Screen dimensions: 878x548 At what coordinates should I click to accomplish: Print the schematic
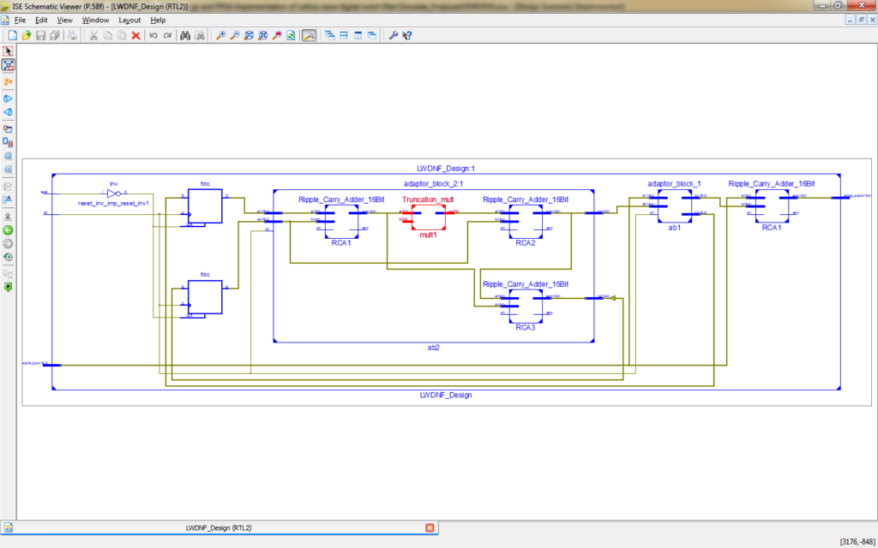(x=74, y=35)
